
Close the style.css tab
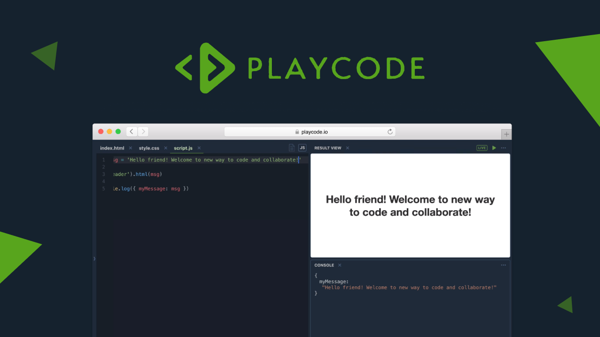pos(166,148)
